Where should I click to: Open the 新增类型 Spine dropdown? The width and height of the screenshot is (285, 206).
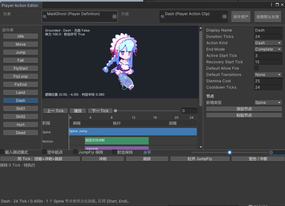[x=268, y=102]
